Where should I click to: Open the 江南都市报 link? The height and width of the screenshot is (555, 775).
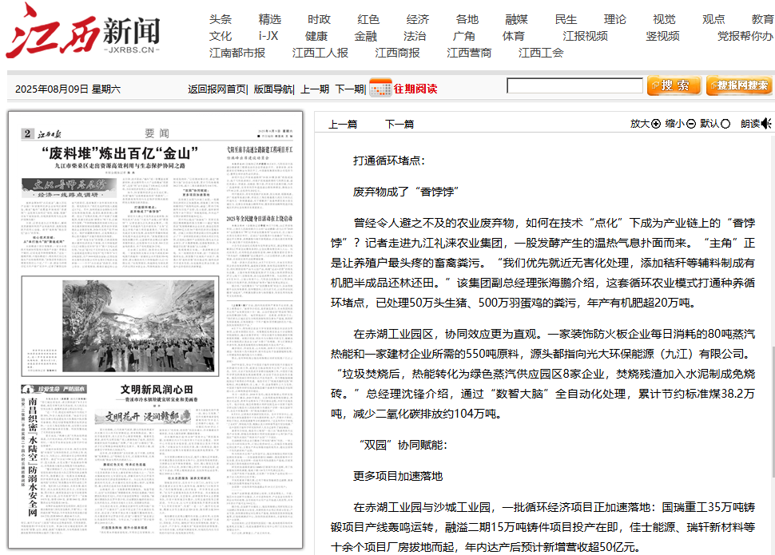pyautogui.click(x=237, y=53)
